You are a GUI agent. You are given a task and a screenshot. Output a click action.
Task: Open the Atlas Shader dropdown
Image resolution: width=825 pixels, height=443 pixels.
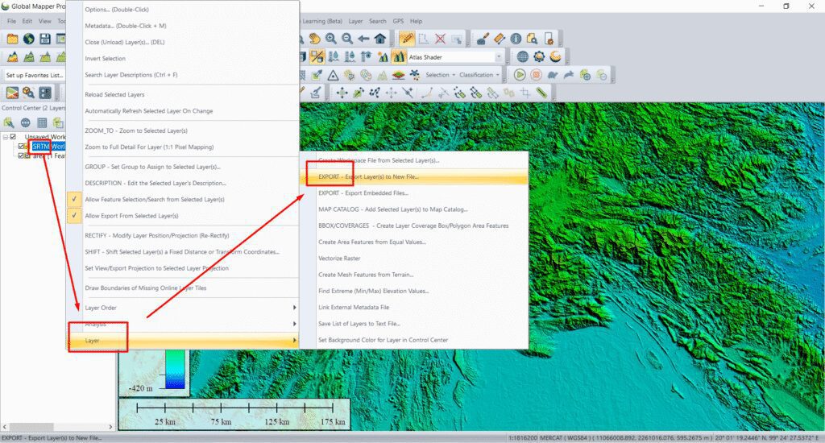498,57
